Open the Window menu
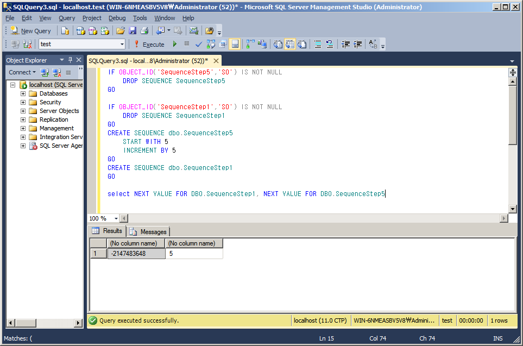 165,18
